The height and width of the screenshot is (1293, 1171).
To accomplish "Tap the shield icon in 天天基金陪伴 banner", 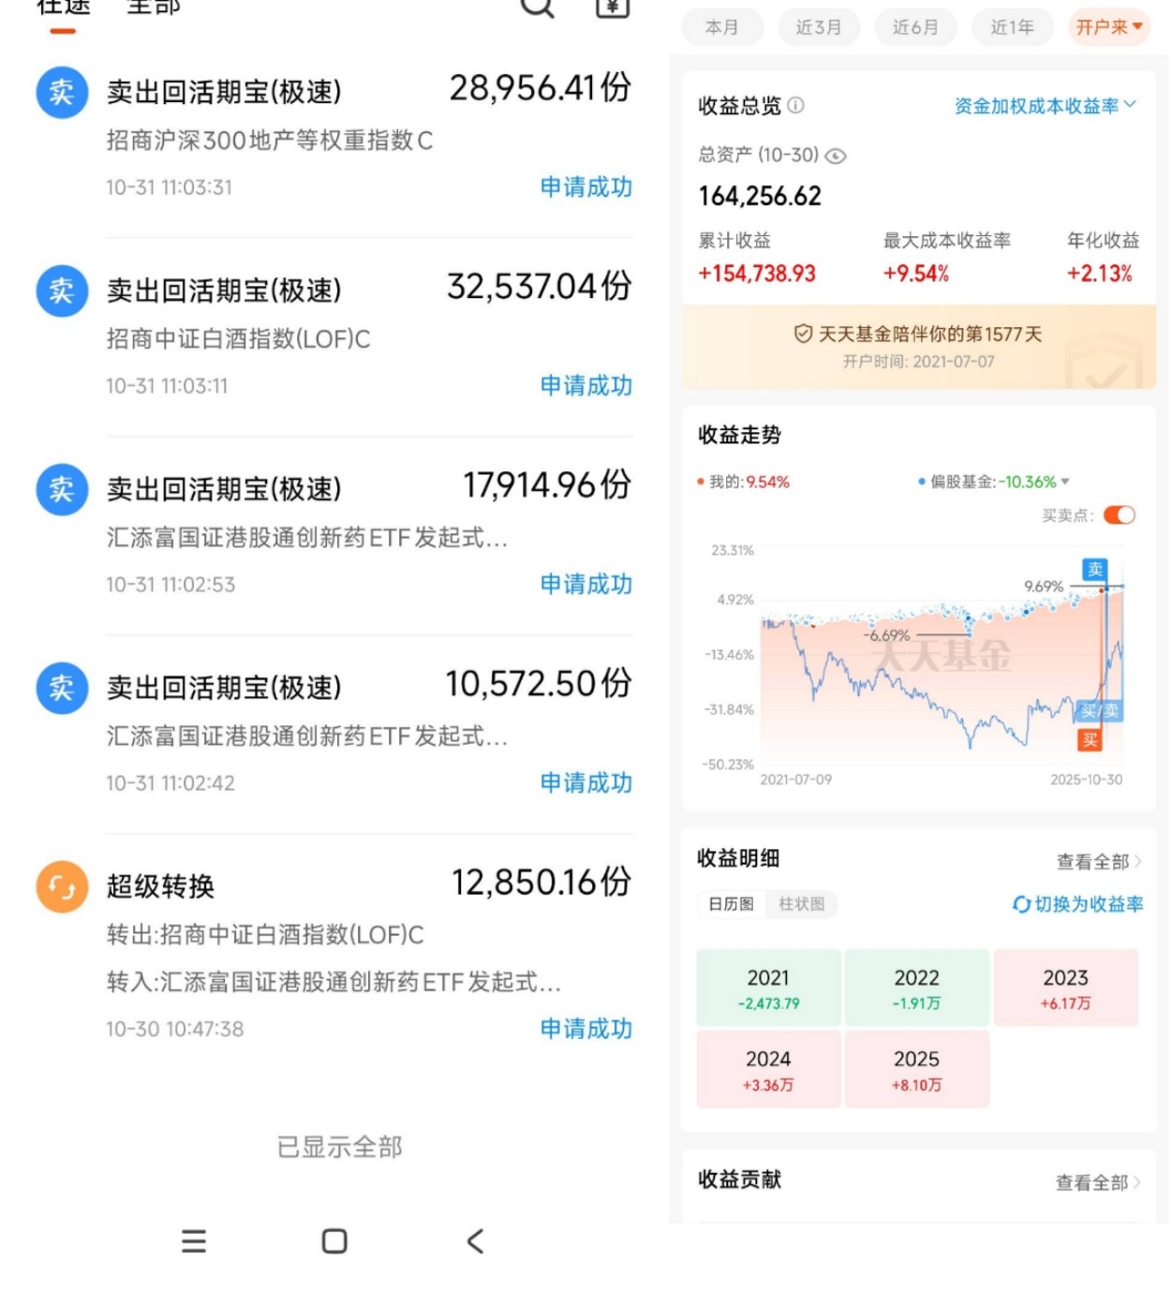I will click(803, 334).
